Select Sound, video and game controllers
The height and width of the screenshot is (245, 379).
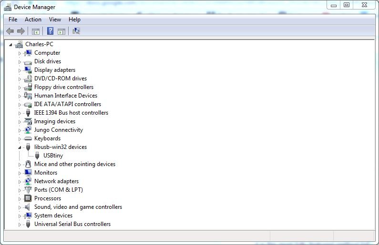(78, 207)
